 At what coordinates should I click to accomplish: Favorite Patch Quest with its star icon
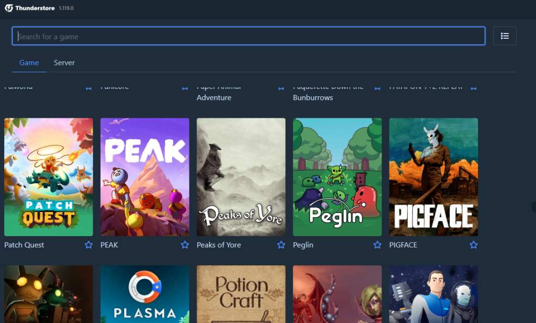coord(88,244)
